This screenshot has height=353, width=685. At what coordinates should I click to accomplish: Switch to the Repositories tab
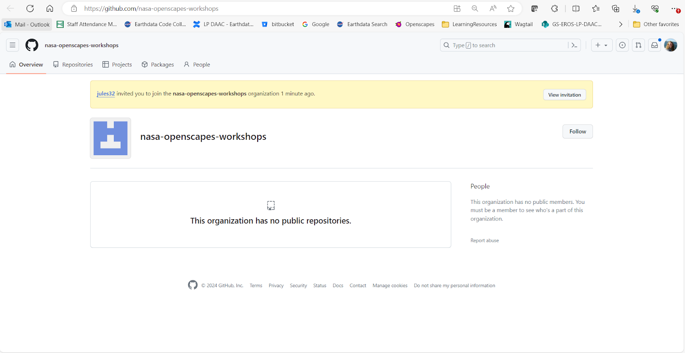(x=73, y=65)
